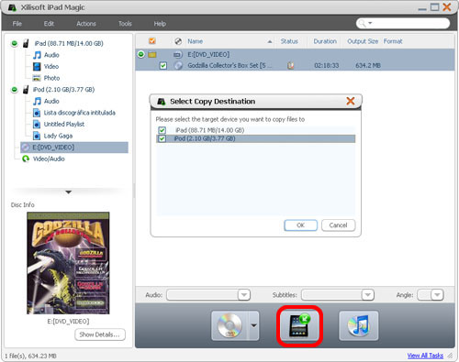Open dropdown arrow next to DVD button
The image size is (459, 362).
pyautogui.click(x=253, y=325)
